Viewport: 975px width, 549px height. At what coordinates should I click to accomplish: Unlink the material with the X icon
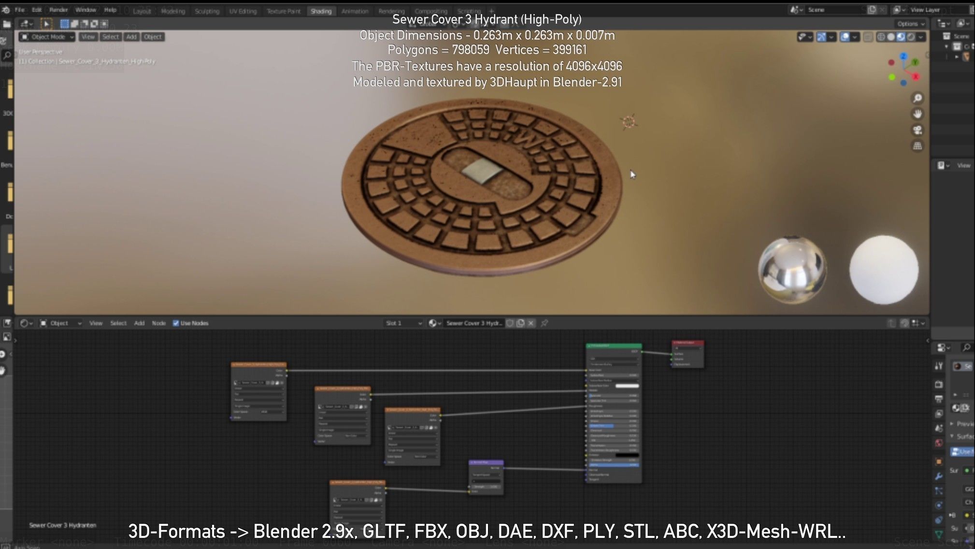coord(531,323)
